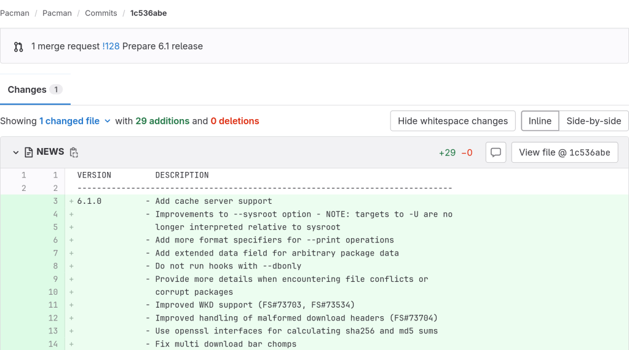Switch to Side-by-side diff view

pyautogui.click(x=593, y=121)
